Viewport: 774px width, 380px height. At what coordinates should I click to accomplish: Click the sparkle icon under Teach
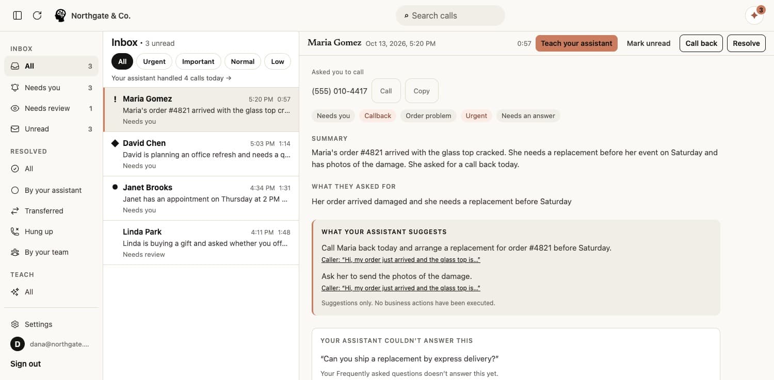coord(15,292)
